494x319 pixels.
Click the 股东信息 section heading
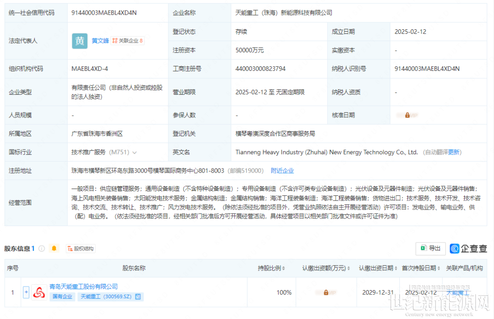[17, 249]
